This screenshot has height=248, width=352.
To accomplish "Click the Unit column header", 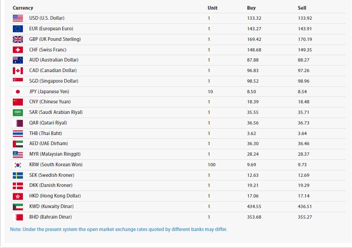I will 212,8.
